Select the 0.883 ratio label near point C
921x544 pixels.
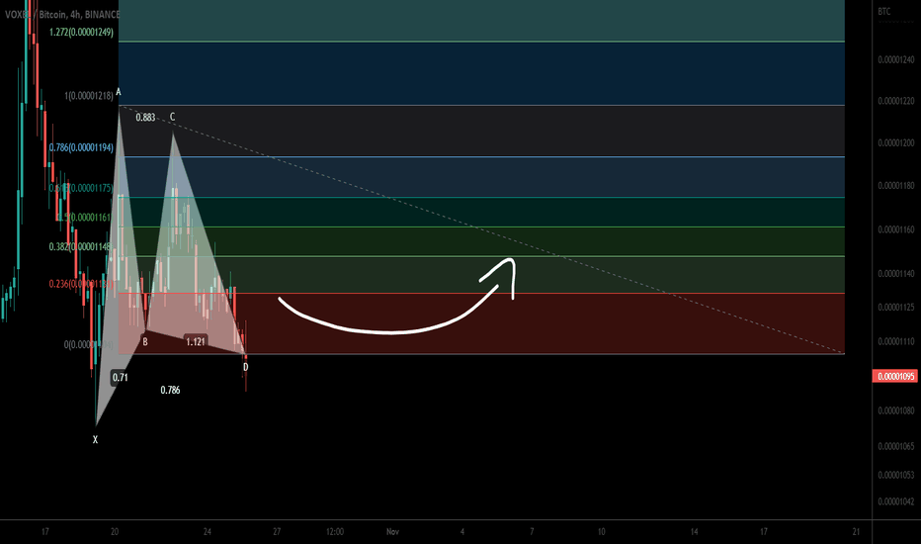tap(145, 118)
